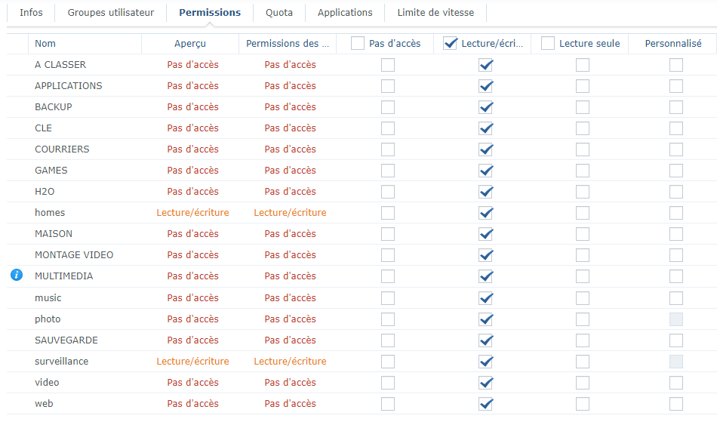Switch to the Applications tab
This screenshot has width=717, height=425.
click(x=345, y=13)
